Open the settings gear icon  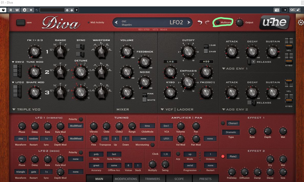tap(301, 23)
